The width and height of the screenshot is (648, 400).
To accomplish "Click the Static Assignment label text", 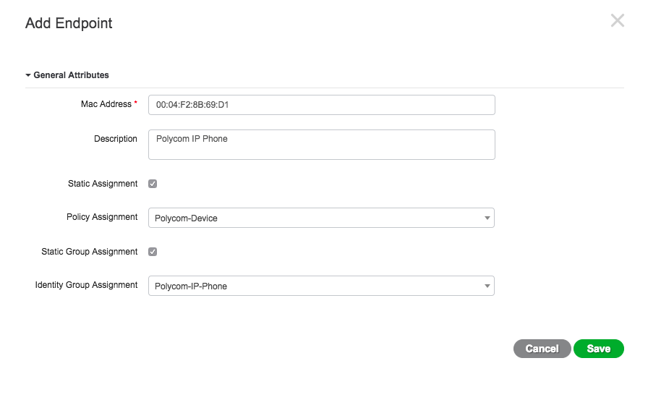I will coord(102,184).
